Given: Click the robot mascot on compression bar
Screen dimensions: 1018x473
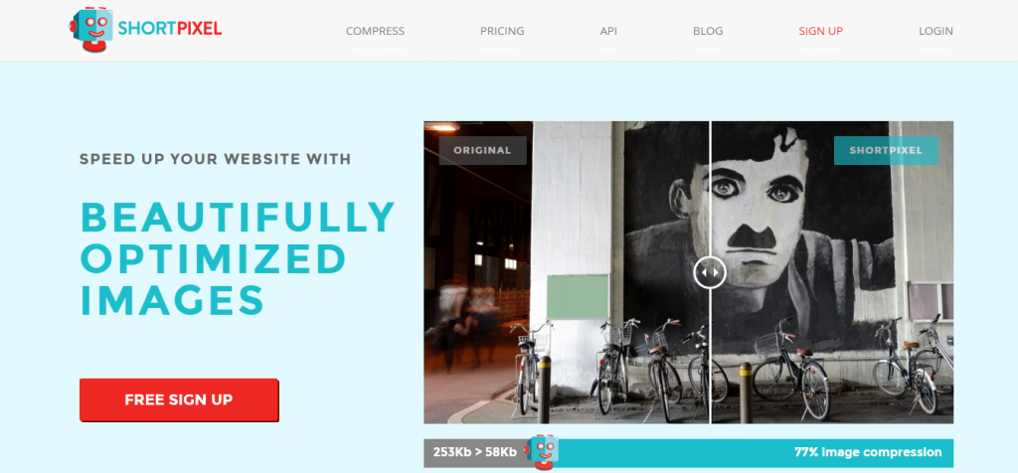Looking at the screenshot, I should point(542,451).
